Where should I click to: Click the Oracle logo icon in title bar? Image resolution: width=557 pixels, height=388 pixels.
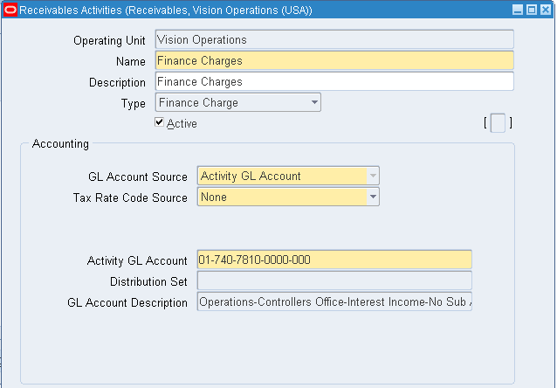pyautogui.click(x=10, y=10)
